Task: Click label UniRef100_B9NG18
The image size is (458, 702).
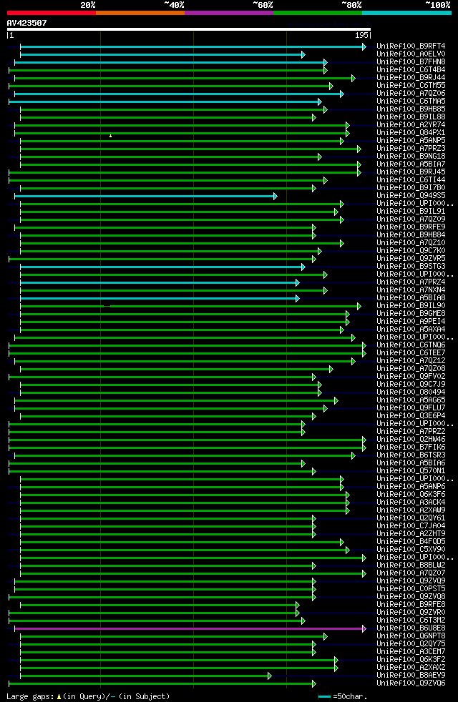Action: (411, 157)
